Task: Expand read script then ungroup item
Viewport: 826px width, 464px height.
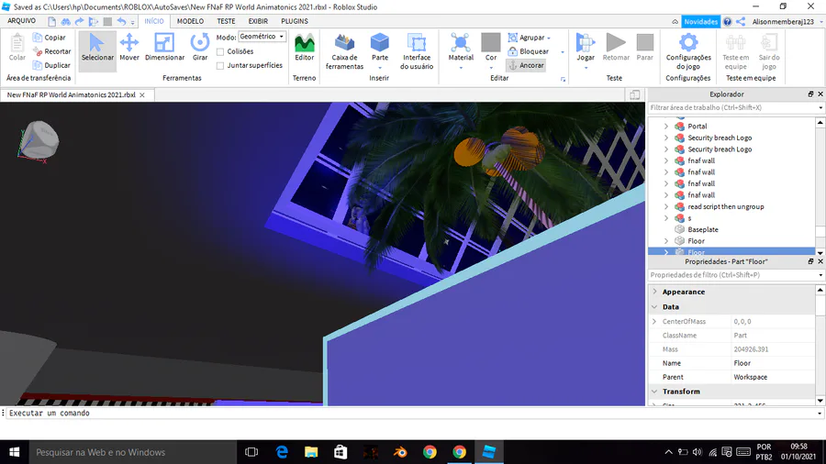Action: (x=666, y=206)
